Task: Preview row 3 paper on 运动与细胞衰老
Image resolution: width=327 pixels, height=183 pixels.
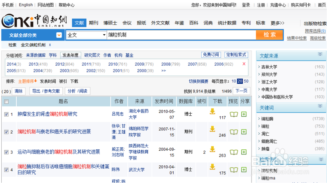Action: click(233, 152)
